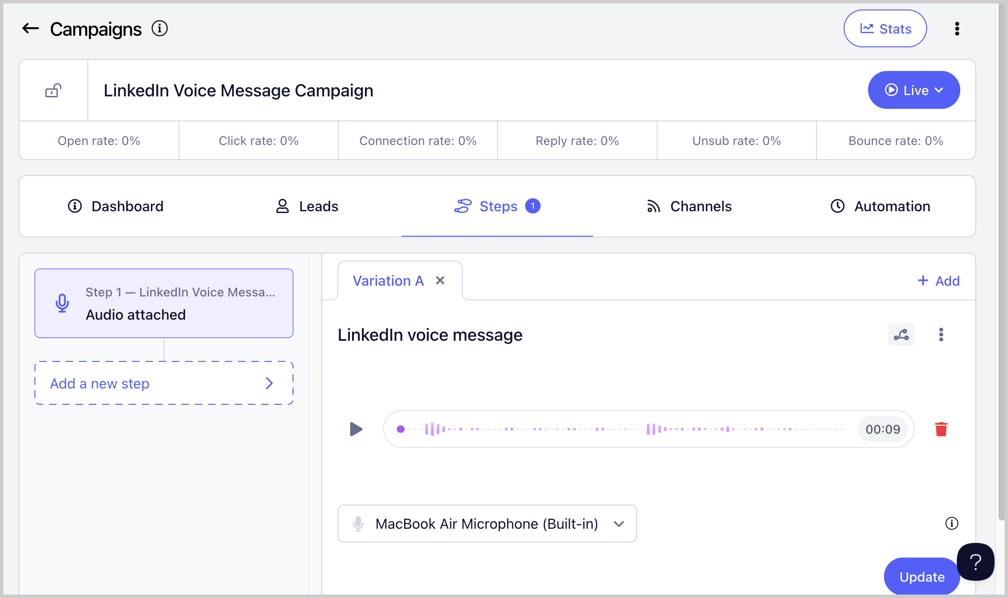This screenshot has height=598, width=1008.
Task: Select the Connection rate: 0% stat
Action: 418,141
